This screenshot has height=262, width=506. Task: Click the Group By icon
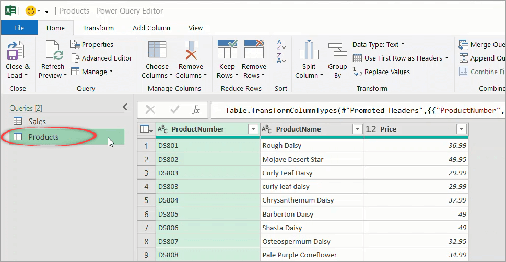[x=337, y=51]
